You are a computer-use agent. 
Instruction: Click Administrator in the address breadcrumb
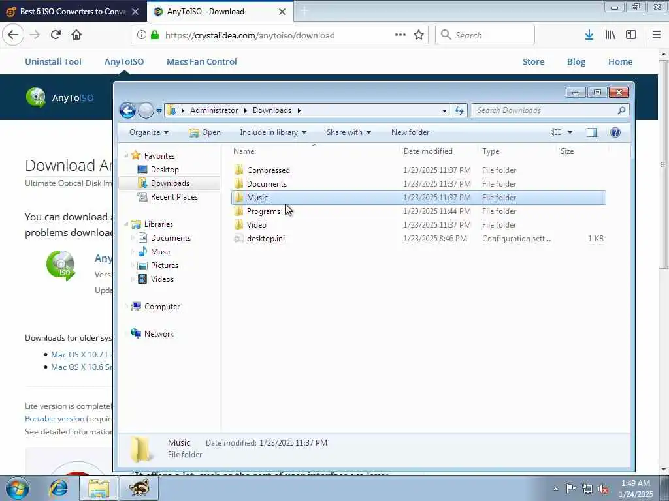(214, 110)
